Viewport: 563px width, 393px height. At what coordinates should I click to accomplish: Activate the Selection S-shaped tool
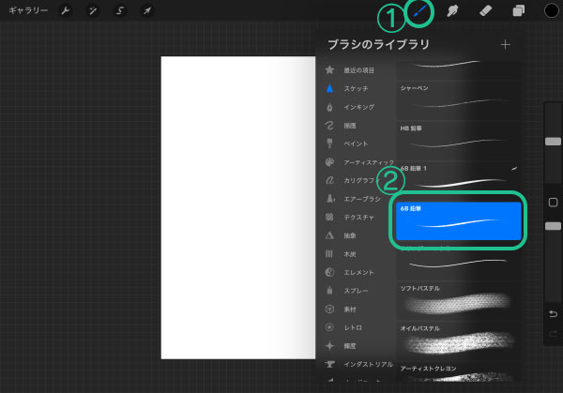(120, 10)
